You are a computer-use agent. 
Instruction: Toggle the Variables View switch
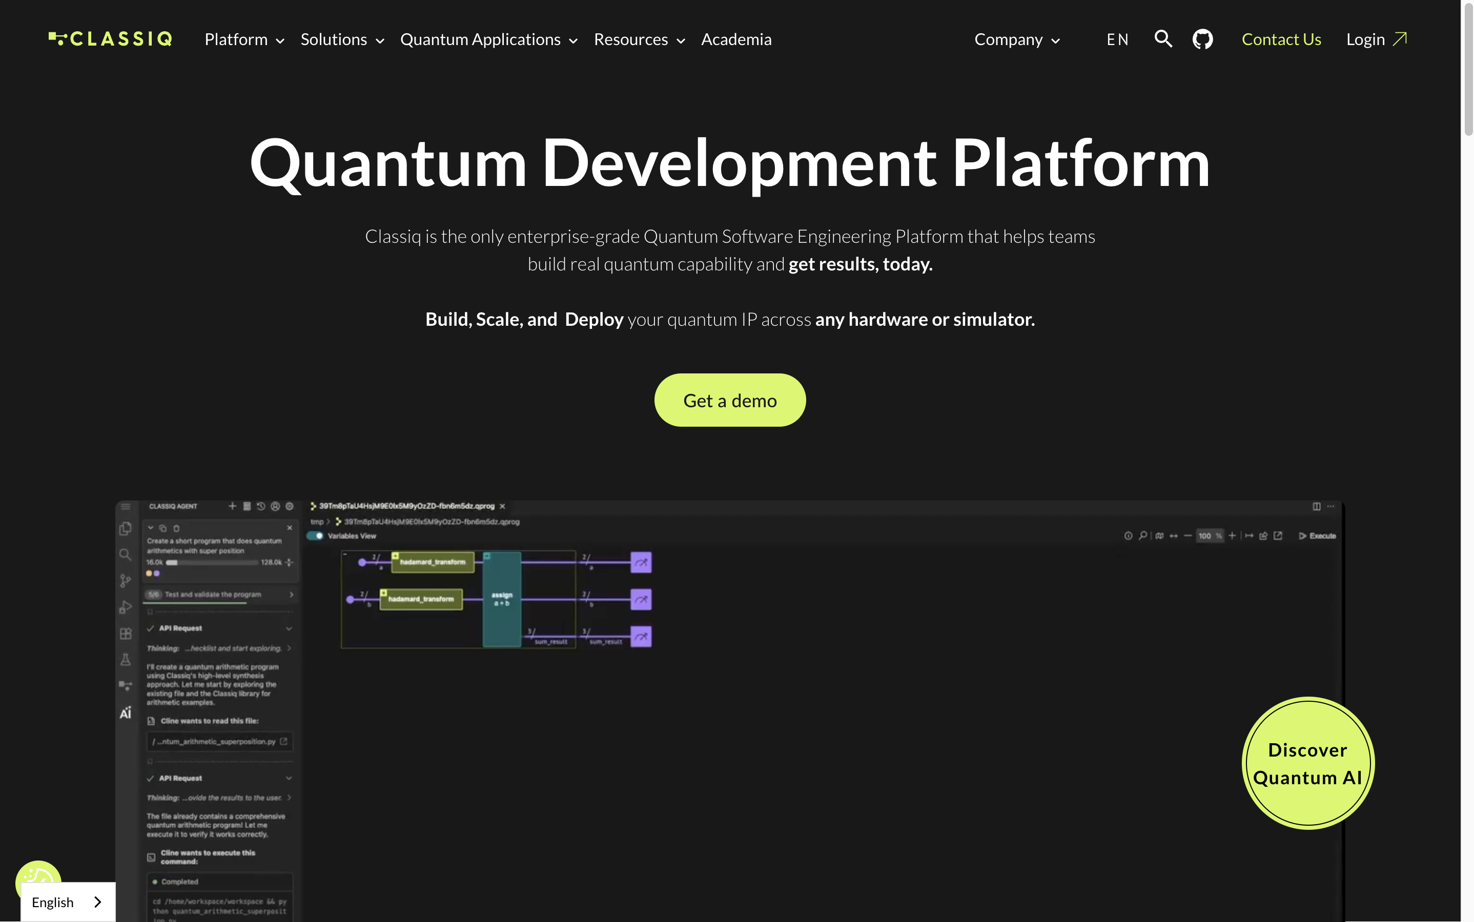point(315,536)
